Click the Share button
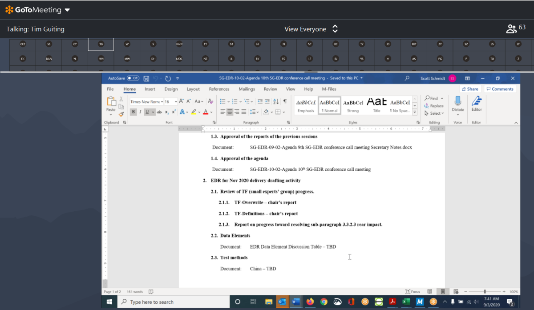Viewport: 534px width, 310px height. (x=469, y=89)
